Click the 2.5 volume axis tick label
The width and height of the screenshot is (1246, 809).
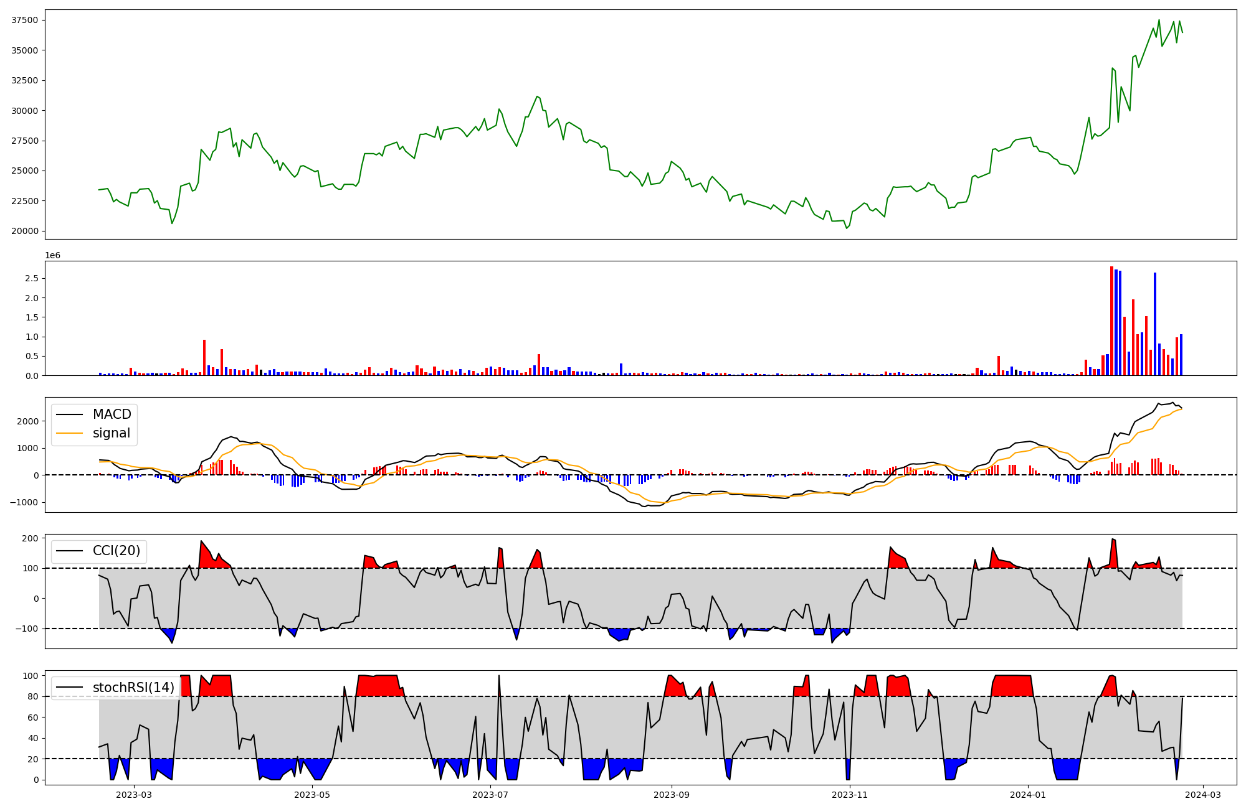tap(33, 278)
